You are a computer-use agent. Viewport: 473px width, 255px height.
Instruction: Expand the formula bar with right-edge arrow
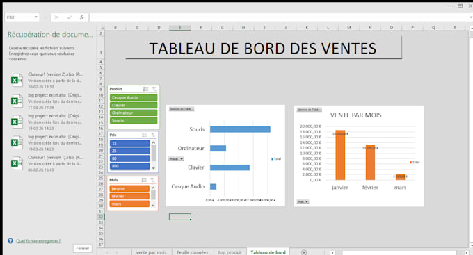click(471, 17)
